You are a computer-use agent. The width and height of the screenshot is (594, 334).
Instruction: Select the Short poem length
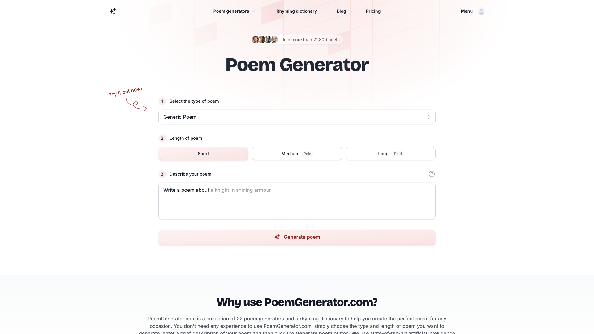coord(203,153)
